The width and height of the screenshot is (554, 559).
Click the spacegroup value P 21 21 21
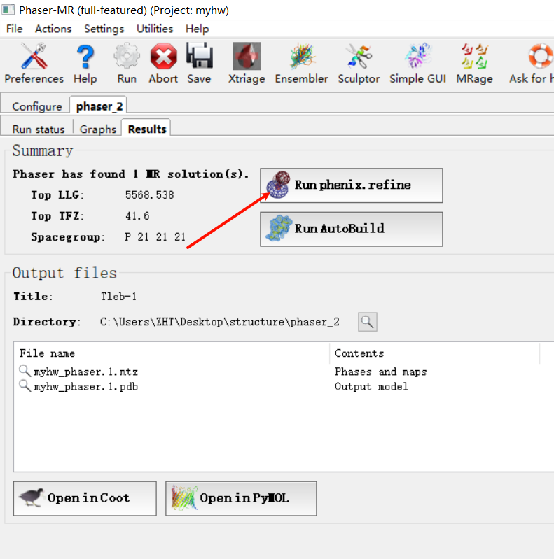click(x=155, y=237)
